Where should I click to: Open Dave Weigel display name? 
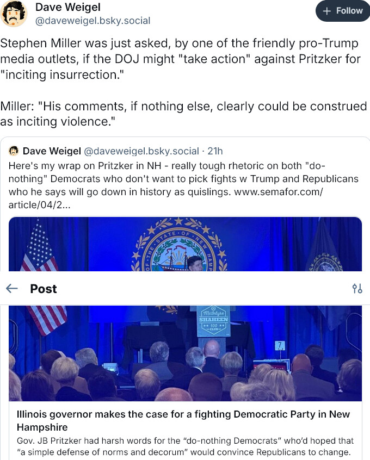[68, 7]
